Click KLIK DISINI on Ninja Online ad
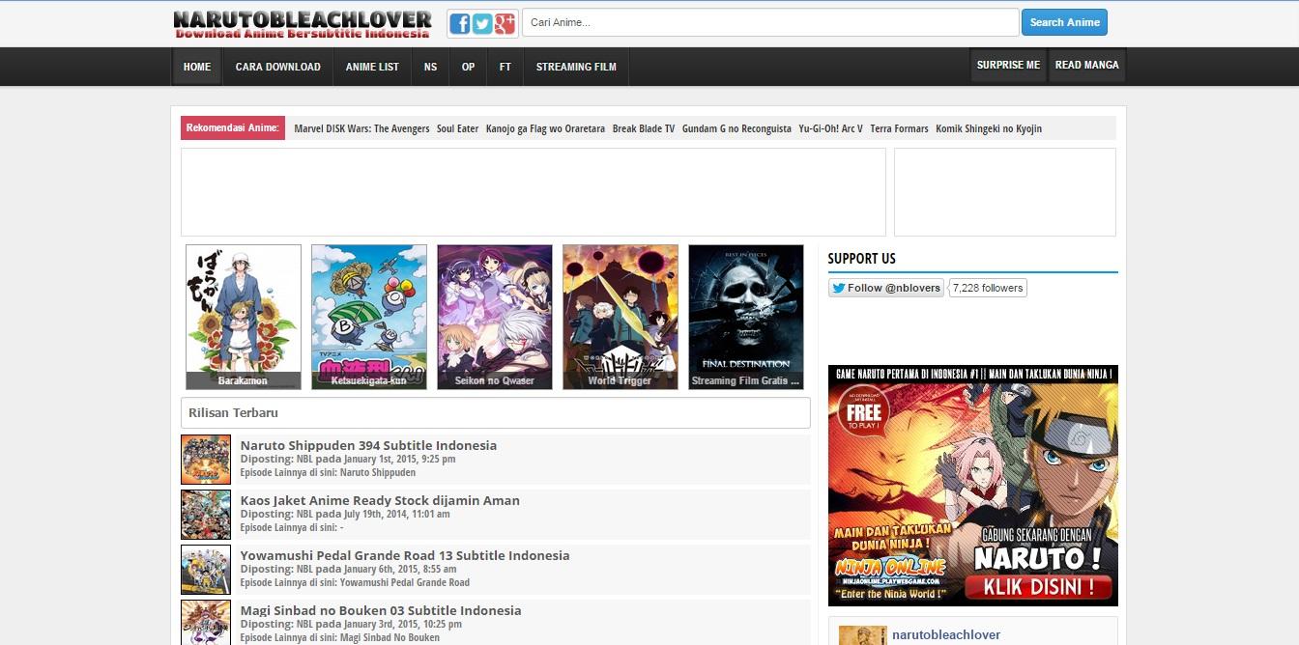Image resolution: width=1299 pixels, height=645 pixels. pos(1039,585)
